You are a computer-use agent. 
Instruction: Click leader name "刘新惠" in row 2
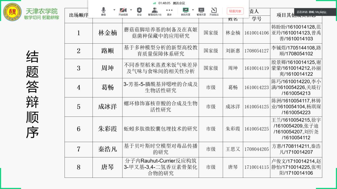233,51
